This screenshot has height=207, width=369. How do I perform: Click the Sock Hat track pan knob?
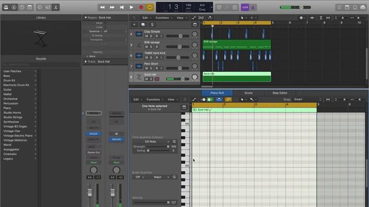(195, 77)
